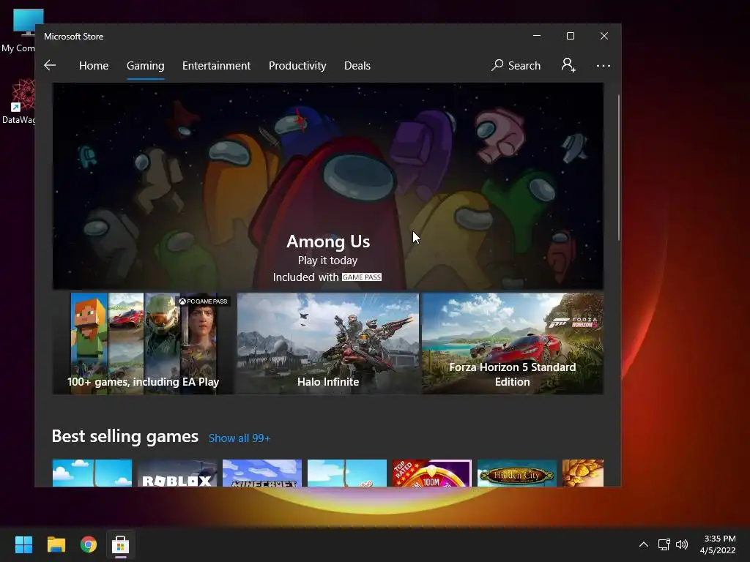The height and width of the screenshot is (562, 750).
Task: Open the 100M top rated casino game
Action: click(432, 473)
